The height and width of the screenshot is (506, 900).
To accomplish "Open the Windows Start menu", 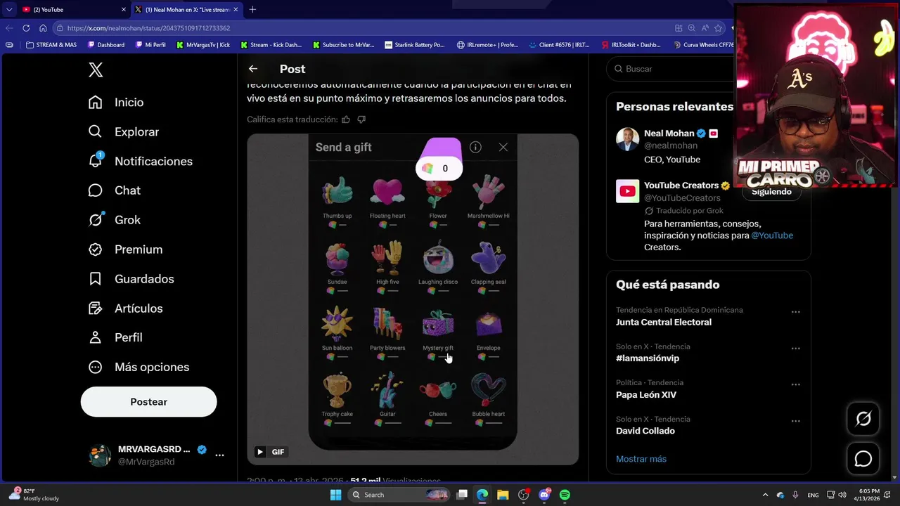I will click(x=335, y=495).
